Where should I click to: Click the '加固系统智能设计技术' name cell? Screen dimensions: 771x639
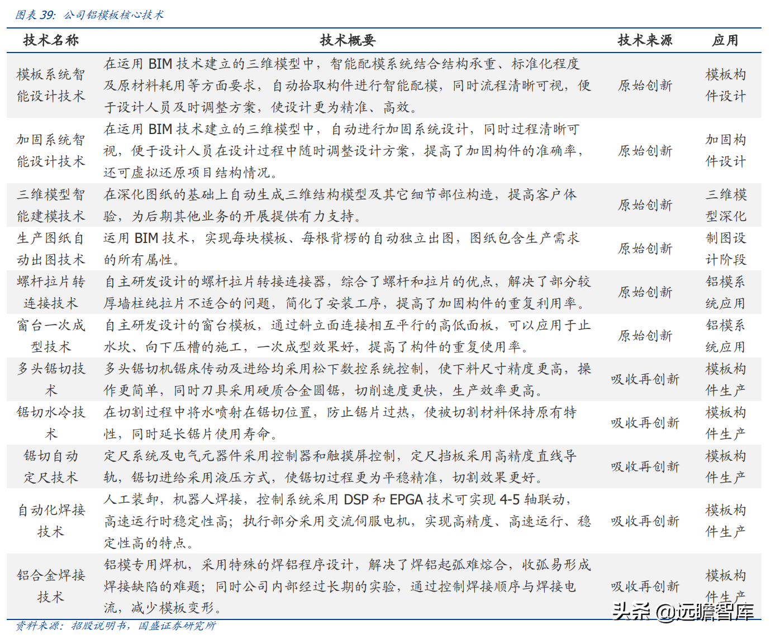click(51, 151)
